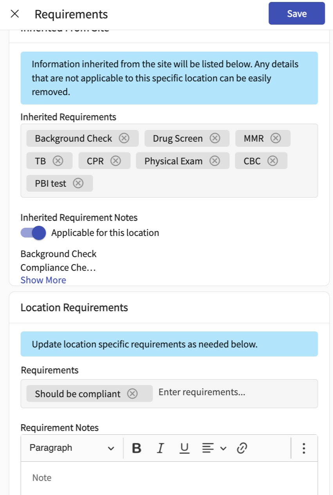Apply bold formatting in notes editor
Viewport: 333px width, 495px height.
[137, 448]
